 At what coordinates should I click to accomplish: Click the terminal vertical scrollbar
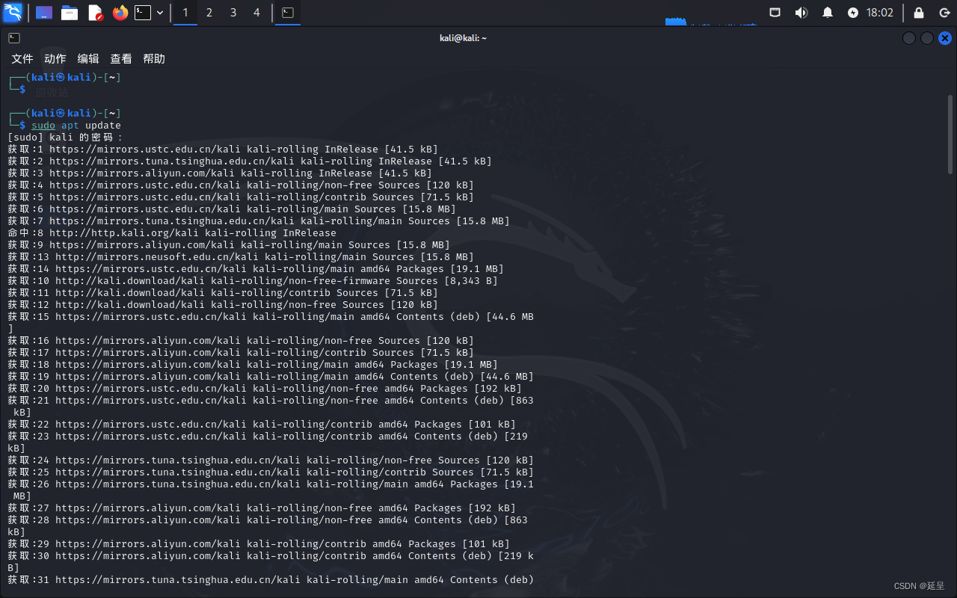(950, 135)
